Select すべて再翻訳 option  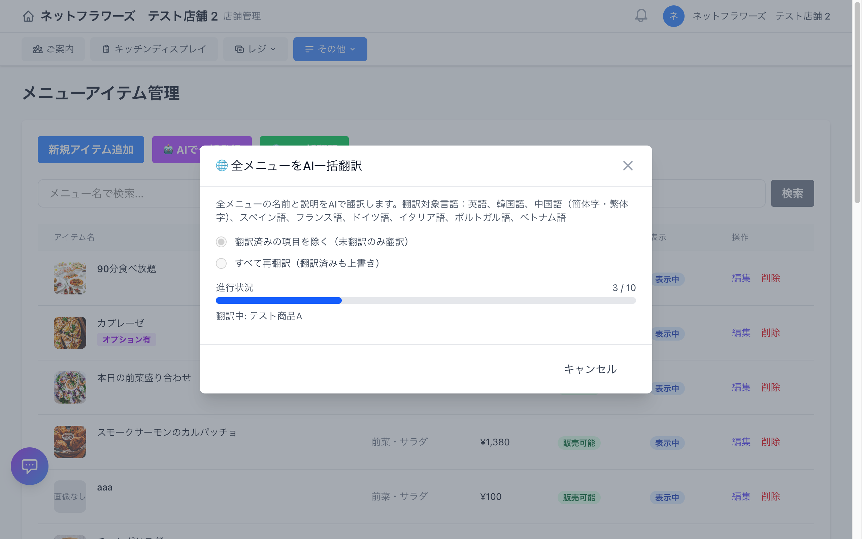[x=221, y=263]
